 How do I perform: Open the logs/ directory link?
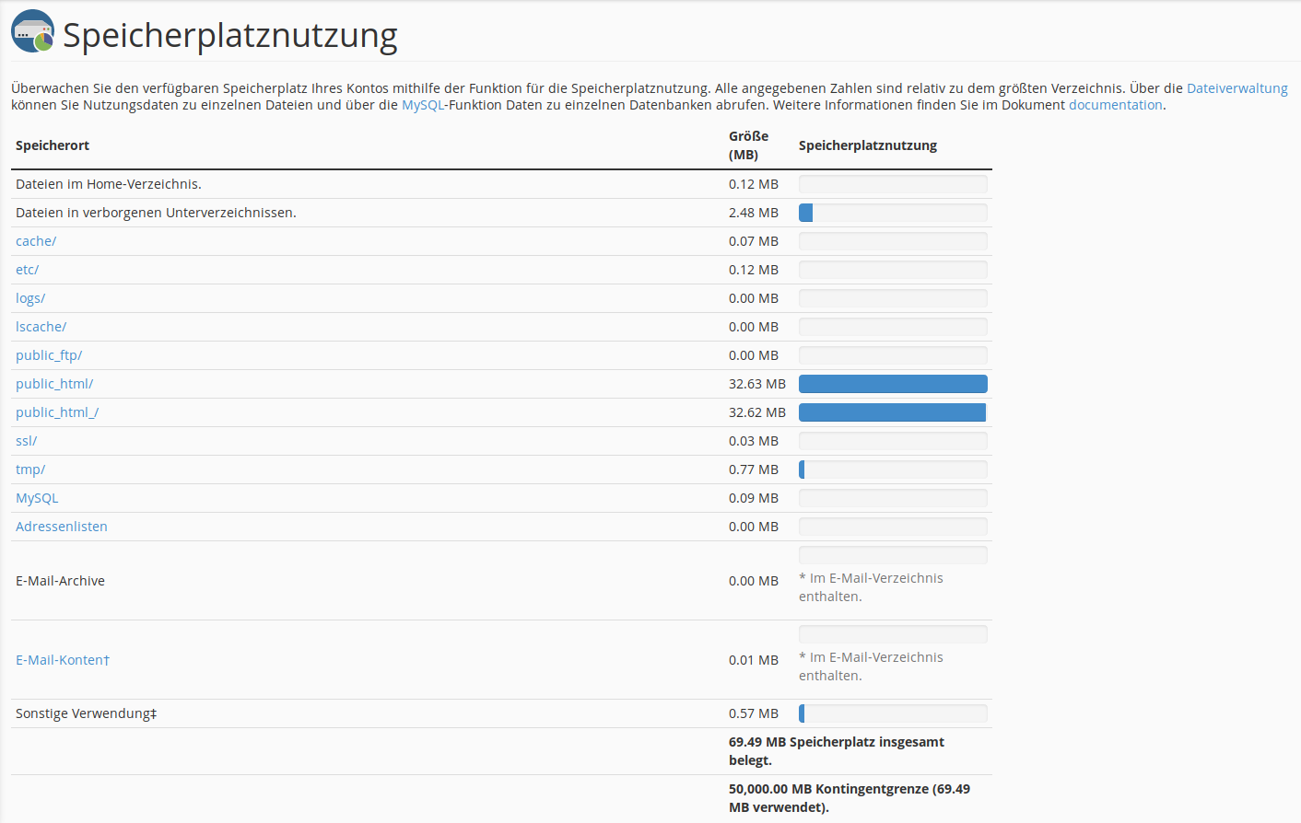click(30, 298)
